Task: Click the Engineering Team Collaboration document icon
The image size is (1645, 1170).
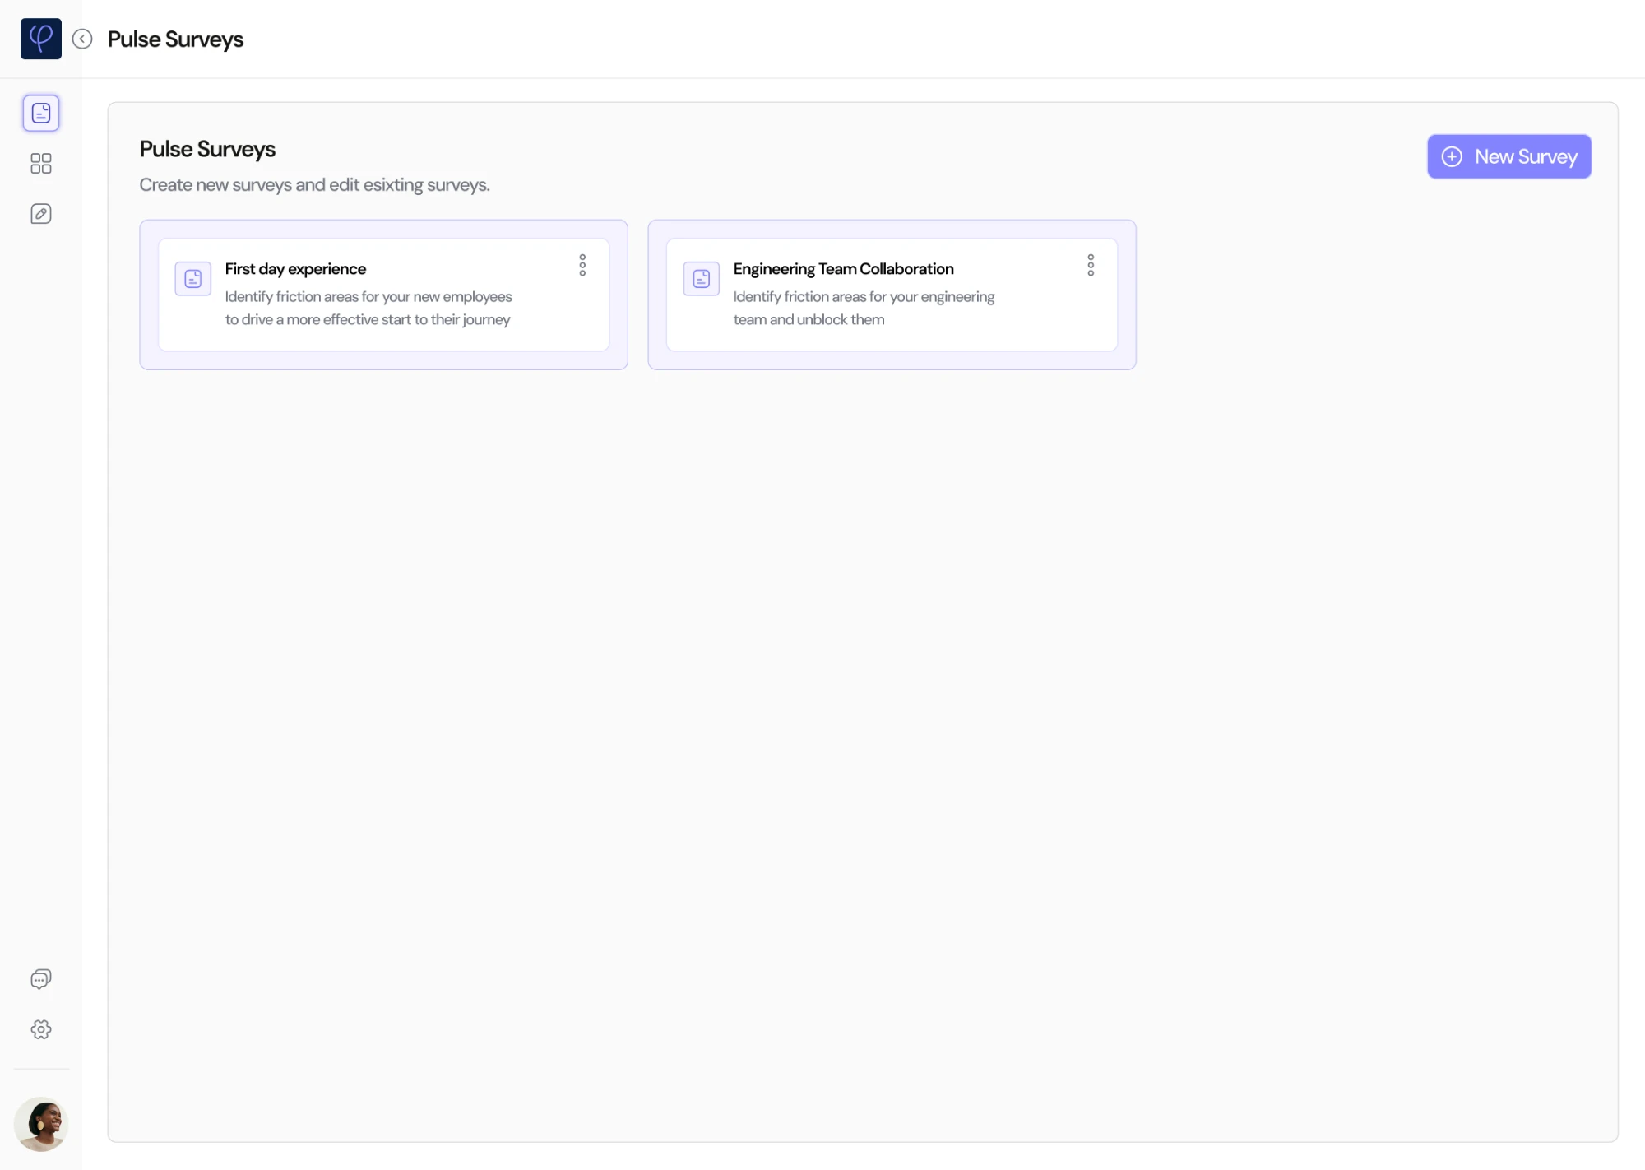Action: tap(702, 279)
